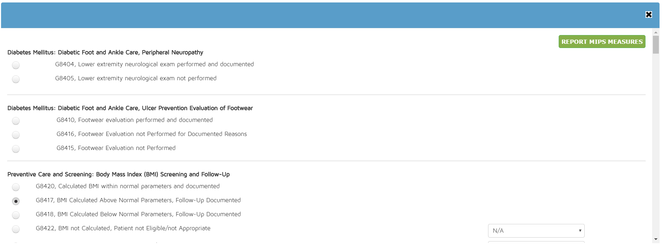The image size is (662, 246).
Task: Click the Peripheral Neuropathy section heading
Action: (x=105, y=53)
